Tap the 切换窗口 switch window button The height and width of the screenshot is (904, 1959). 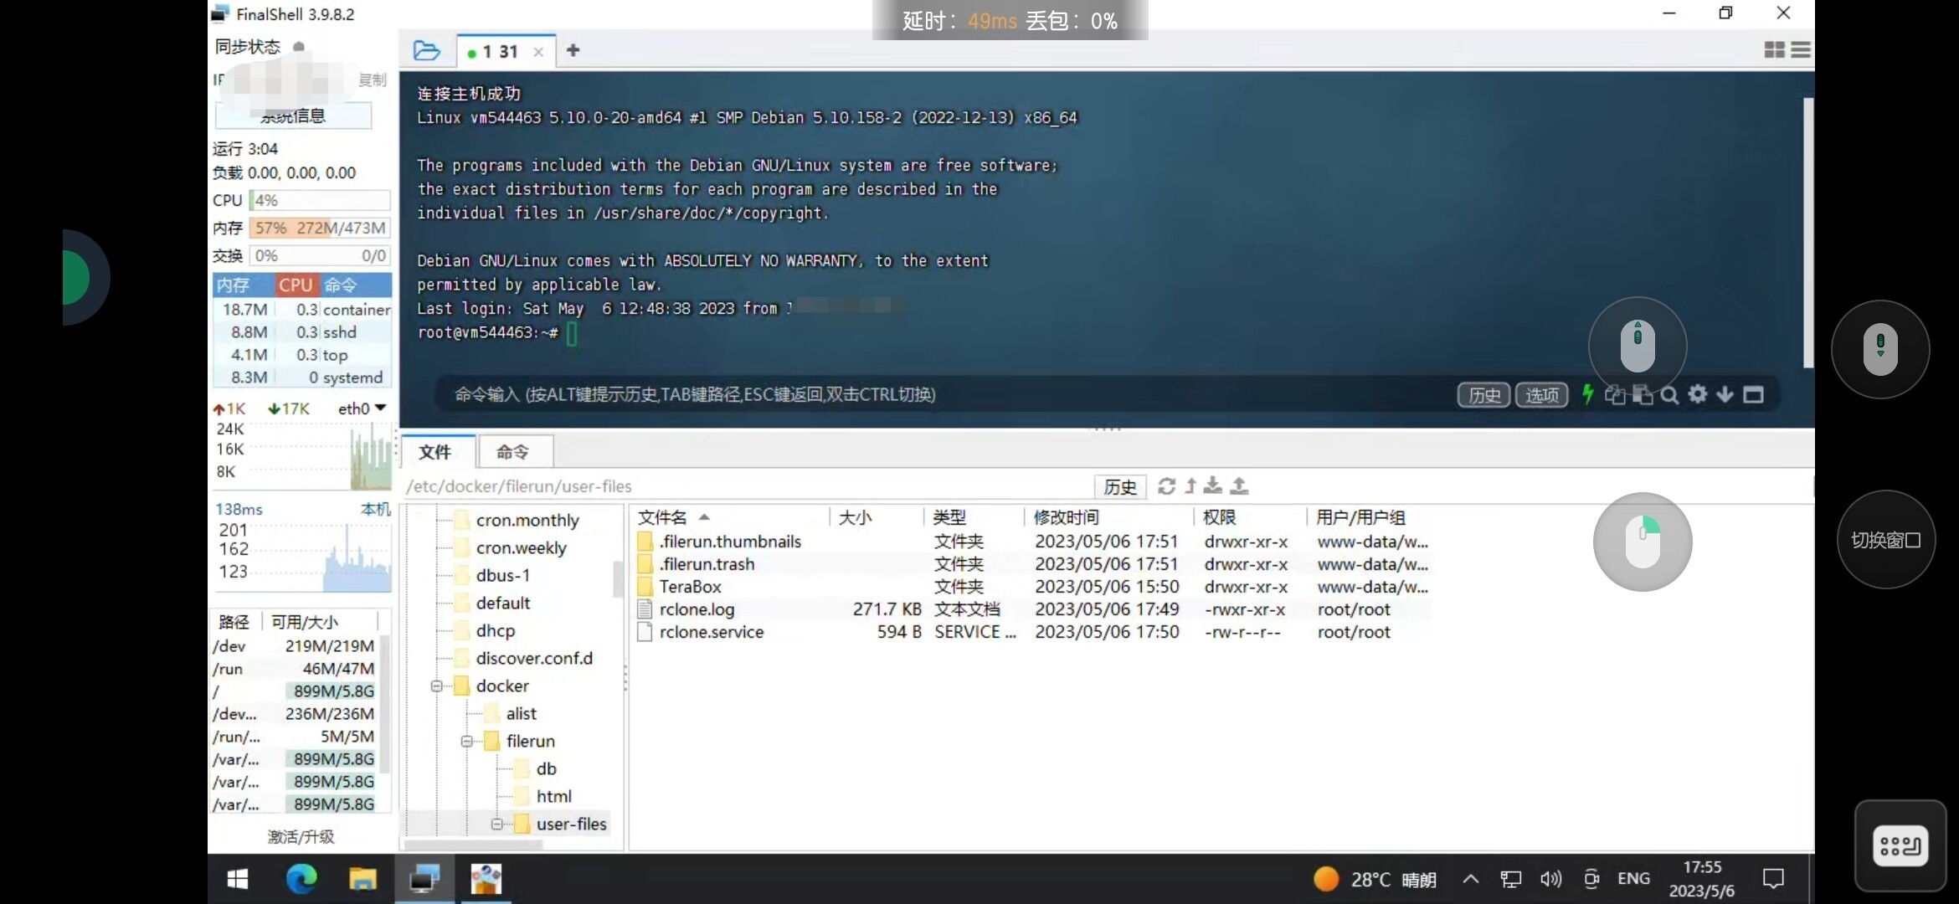point(1885,541)
